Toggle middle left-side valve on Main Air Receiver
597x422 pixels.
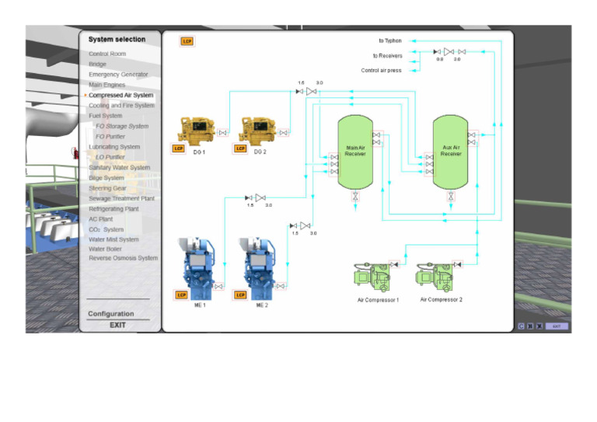click(x=334, y=165)
